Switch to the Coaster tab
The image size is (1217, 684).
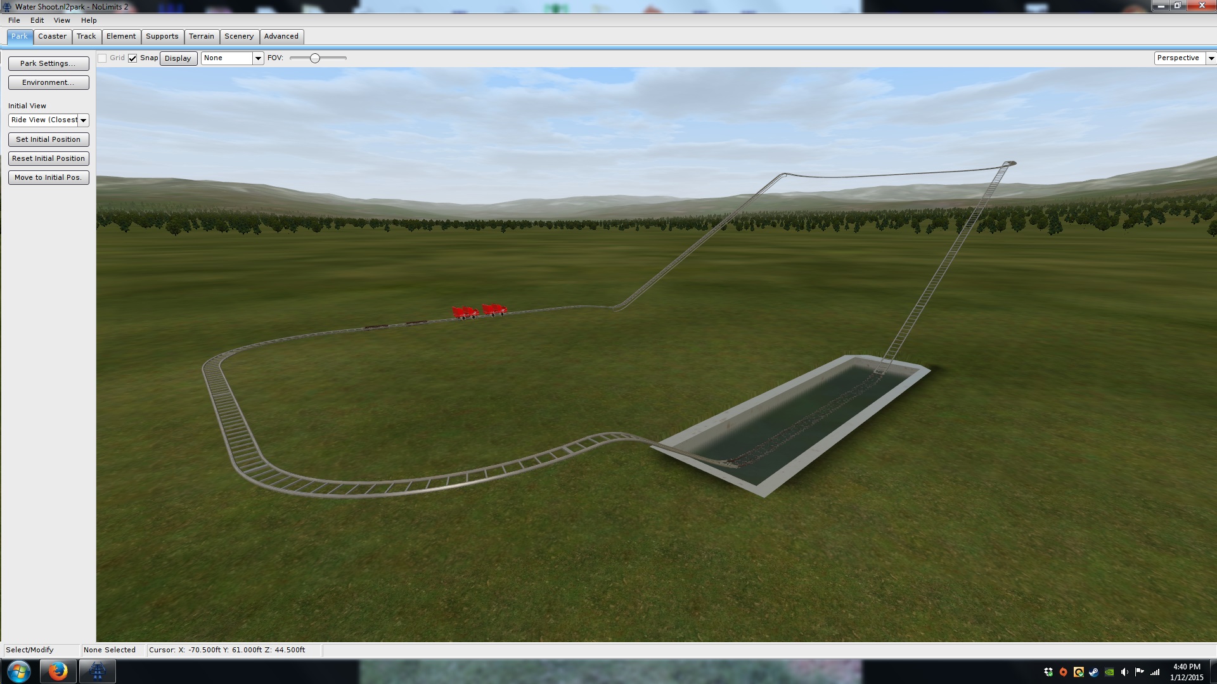(x=52, y=36)
